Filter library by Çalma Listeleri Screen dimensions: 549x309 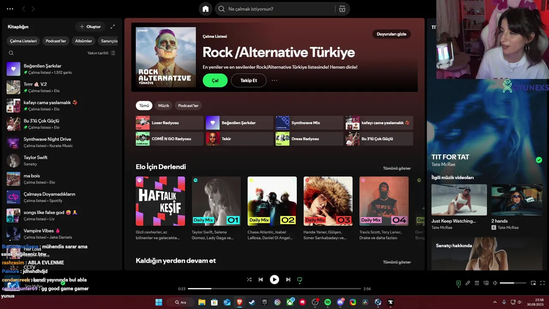click(x=24, y=41)
